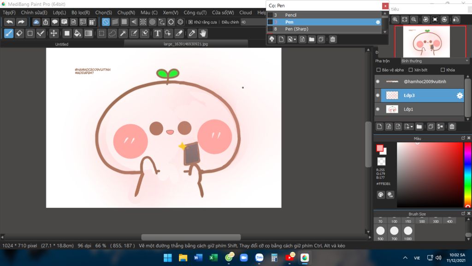Hide the Lớp3 layer
Viewport: 472px width, 266px height.
click(x=378, y=95)
